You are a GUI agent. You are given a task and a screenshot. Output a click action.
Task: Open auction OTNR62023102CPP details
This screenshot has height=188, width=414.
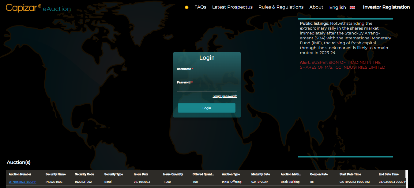pos(22,182)
